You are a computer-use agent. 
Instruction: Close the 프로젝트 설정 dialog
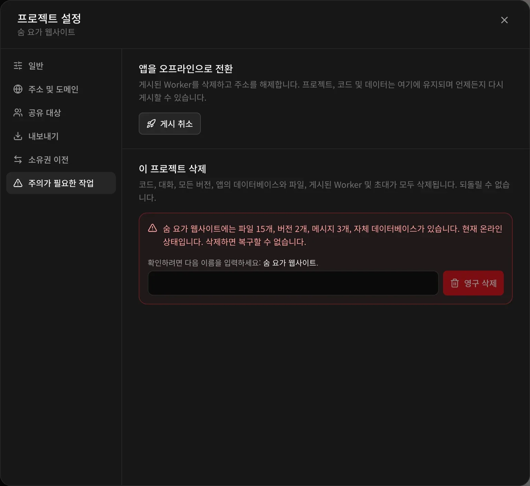tap(504, 20)
